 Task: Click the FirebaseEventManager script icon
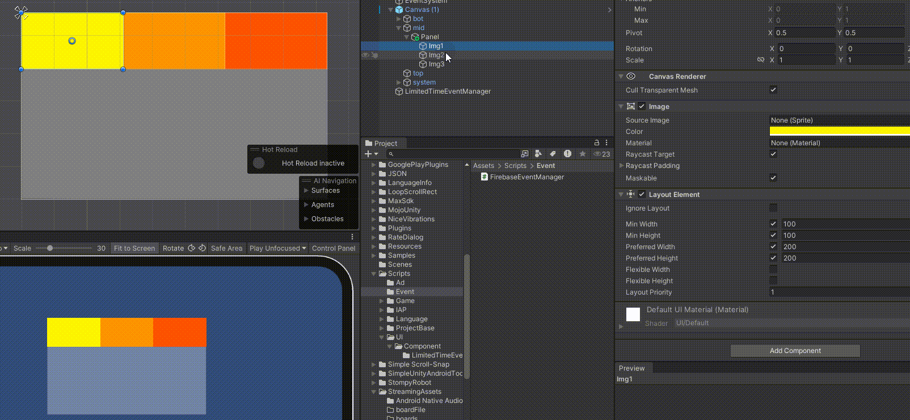coord(484,177)
